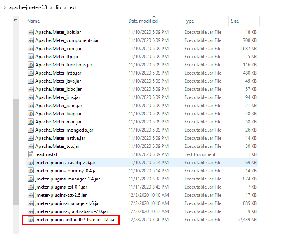Click the 1,687 KB size value

click(x=248, y=49)
